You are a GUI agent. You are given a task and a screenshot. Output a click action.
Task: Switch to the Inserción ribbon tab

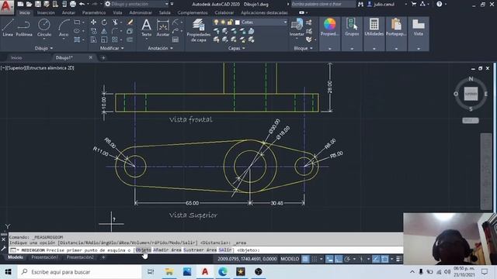click(46, 12)
